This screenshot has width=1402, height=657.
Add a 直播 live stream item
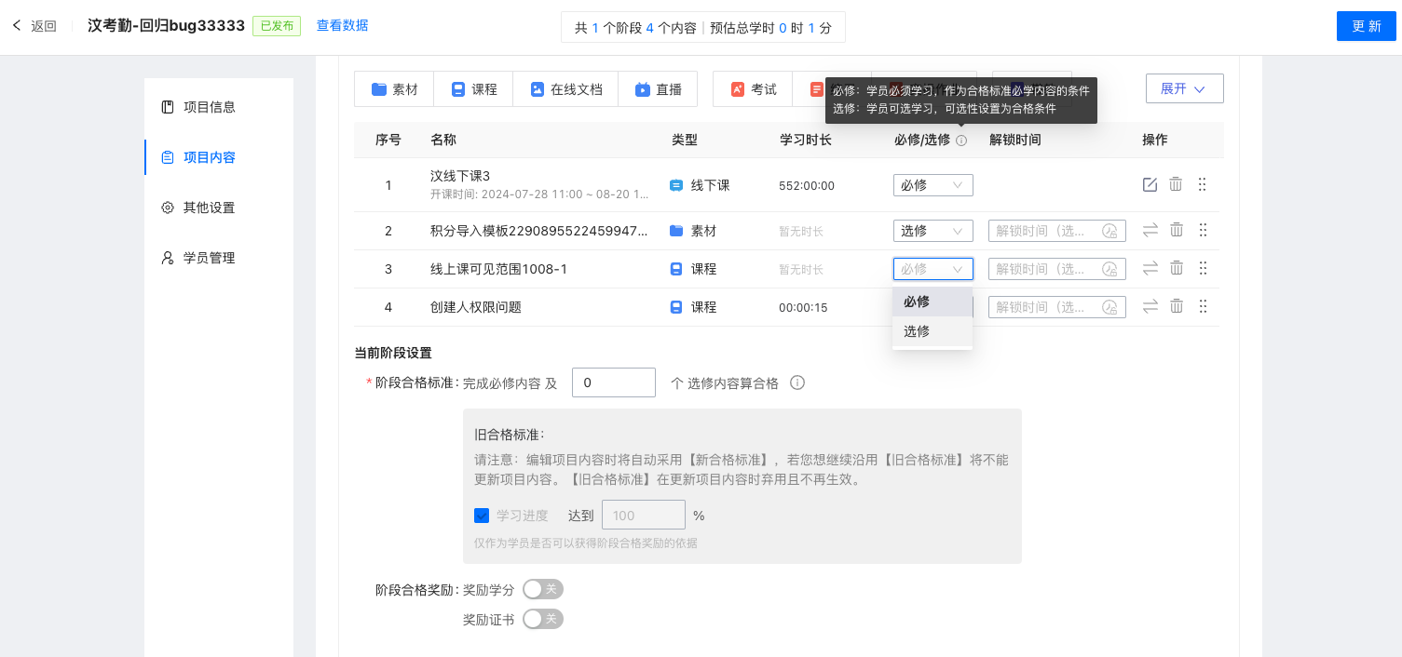(x=658, y=89)
